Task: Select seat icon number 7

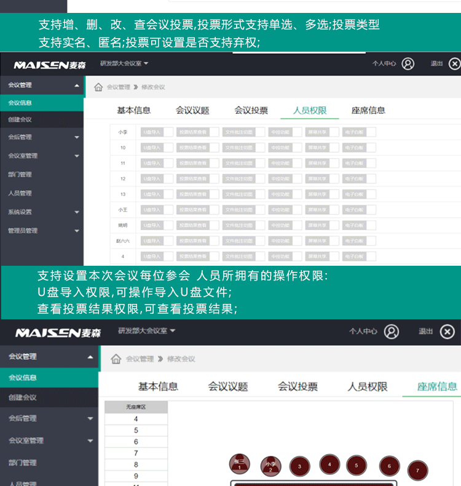Action: [417, 471]
